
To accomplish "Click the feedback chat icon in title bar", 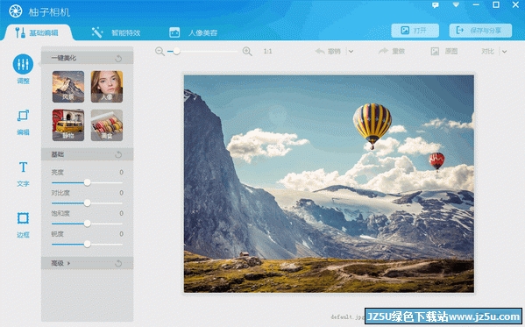I will [x=436, y=5].
